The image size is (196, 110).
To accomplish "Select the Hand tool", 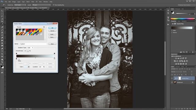I will (x=2, y=60).
